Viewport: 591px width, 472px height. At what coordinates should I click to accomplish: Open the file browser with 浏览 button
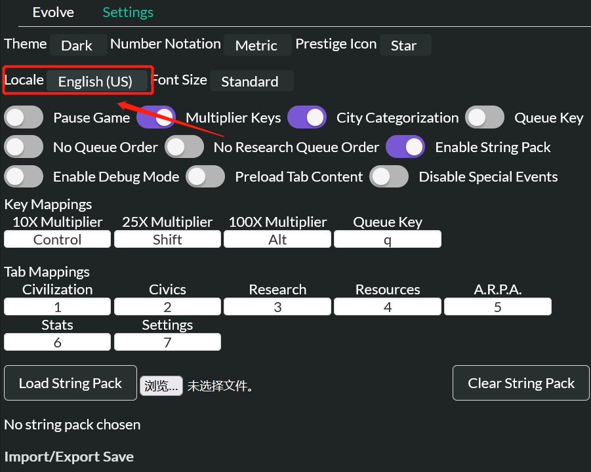(161, 385)
